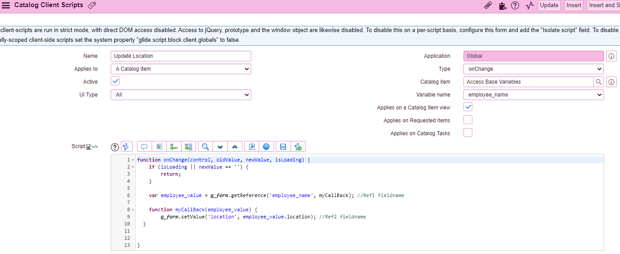Click '//Ref2 fieldname' comment in script
The image size is (620, 254).
coord(342,217)
